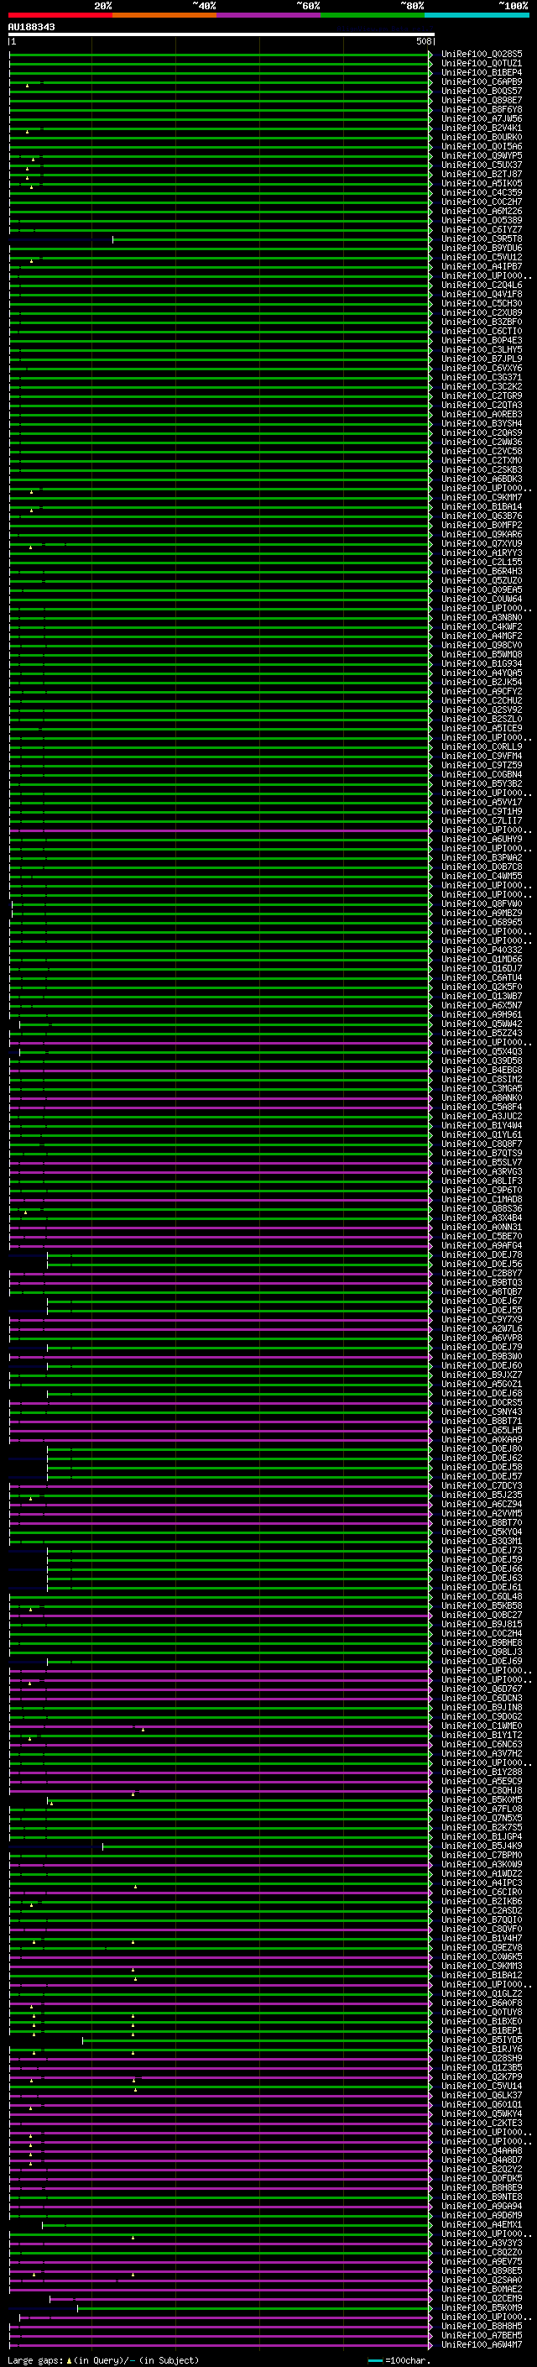
Task: Select UniRef100_Q65LH5 label
Action: (481, 1431)
